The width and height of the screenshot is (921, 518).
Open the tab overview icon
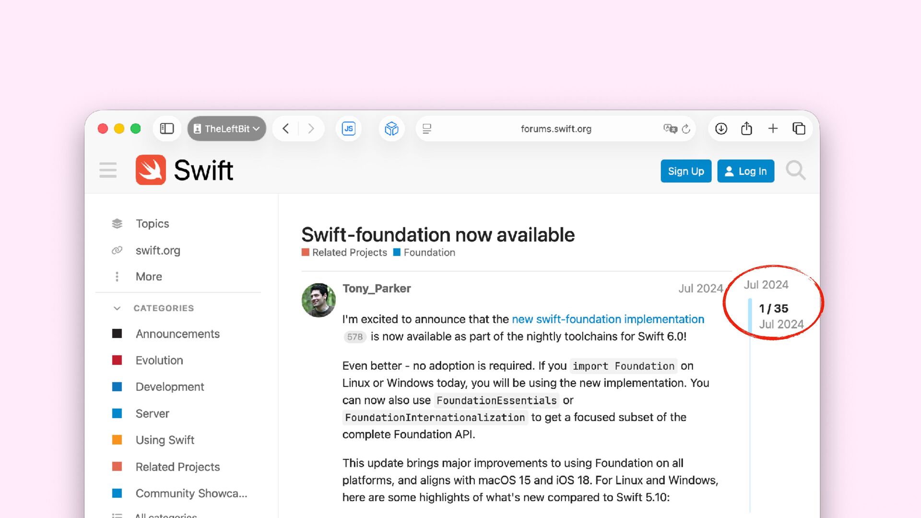799,129
